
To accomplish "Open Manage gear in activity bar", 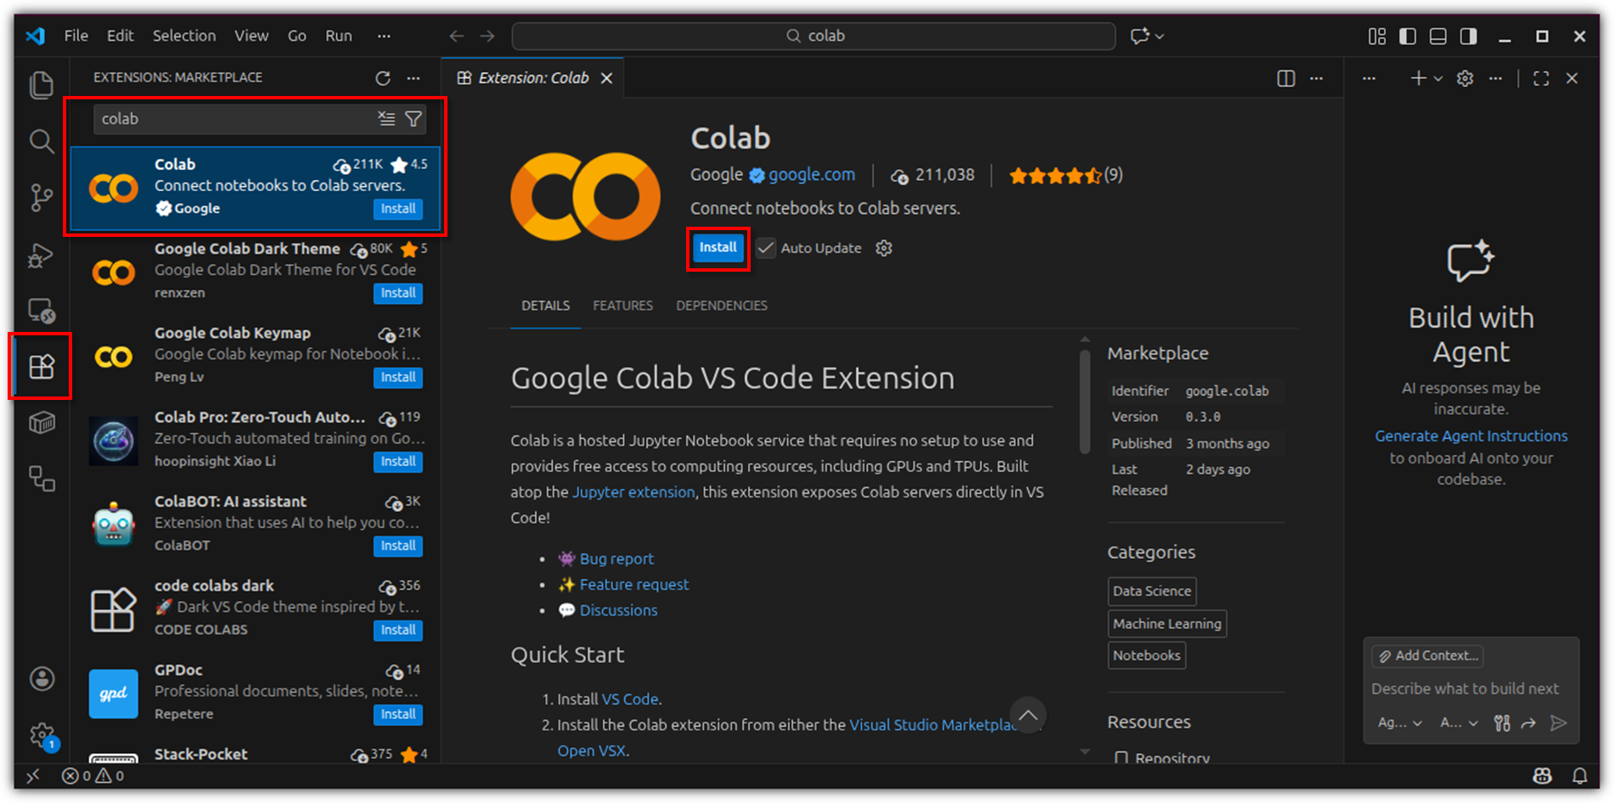I will pyautogui.click(x=42, y=734).
